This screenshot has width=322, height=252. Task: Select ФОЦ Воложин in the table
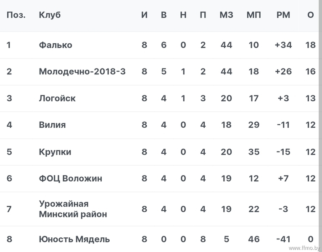pyautogui.click(x=71, y=178)
